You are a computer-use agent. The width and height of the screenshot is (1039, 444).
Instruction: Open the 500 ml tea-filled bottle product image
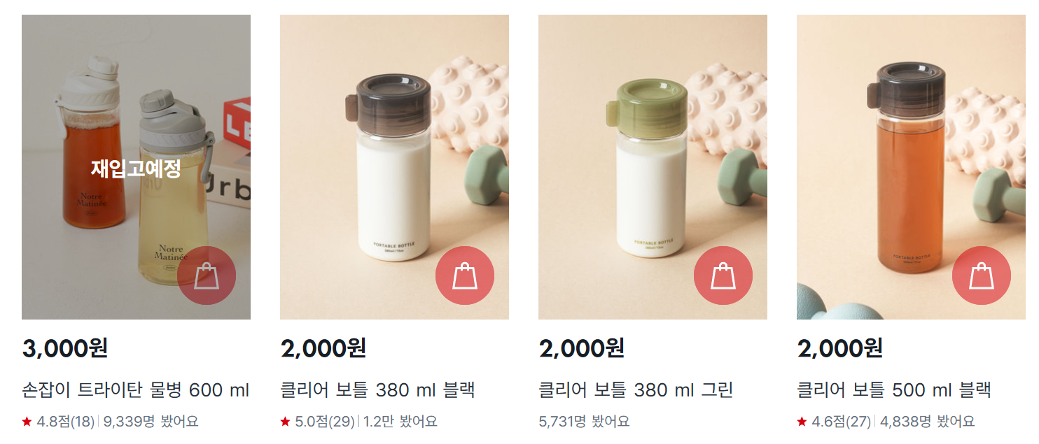[911, 167]
